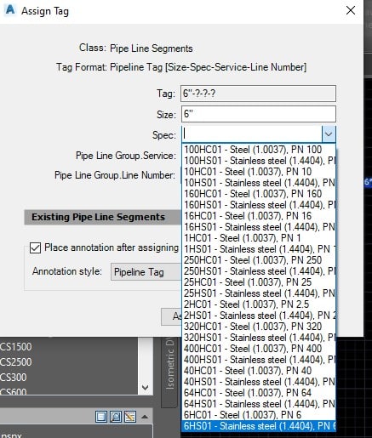
Task: Close the Assign Tag dialog
Action: click(x=351, y=10)
